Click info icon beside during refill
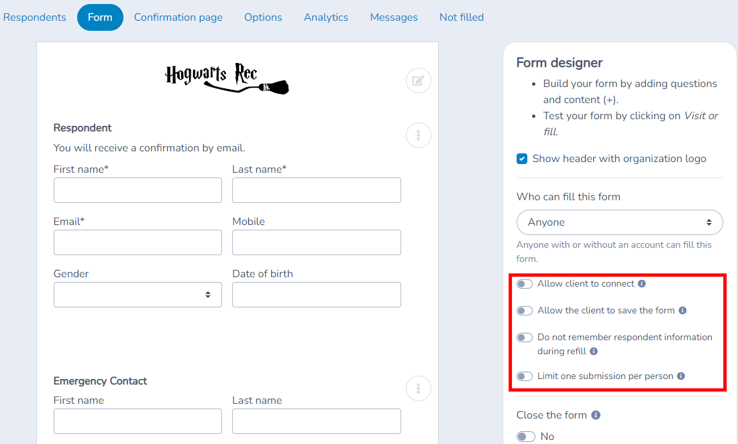The height and width of the screenshot is (444, 738). 594,352
